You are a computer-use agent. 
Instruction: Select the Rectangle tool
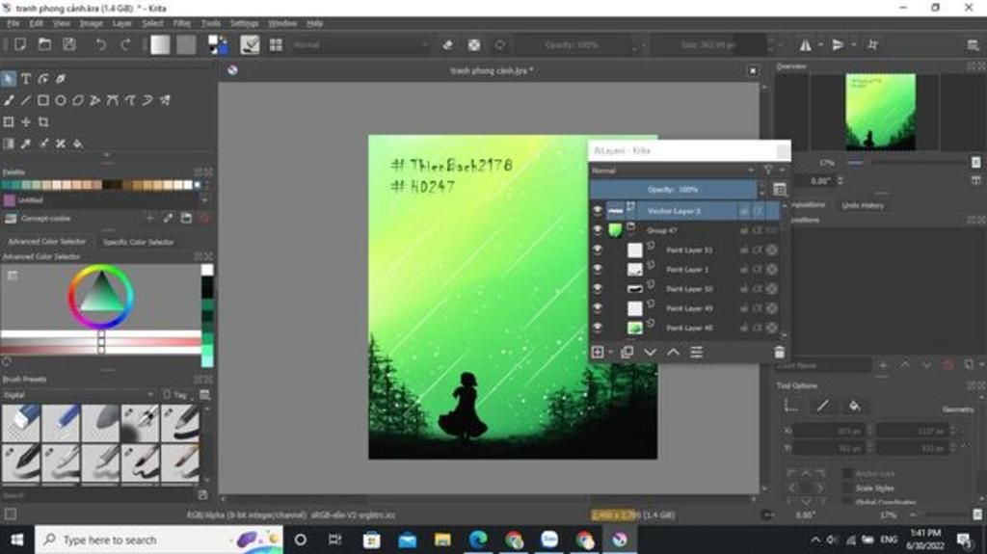[42, 100]
